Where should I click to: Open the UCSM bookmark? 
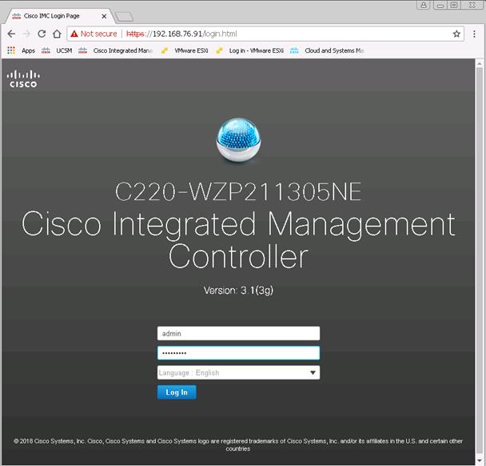57,50
